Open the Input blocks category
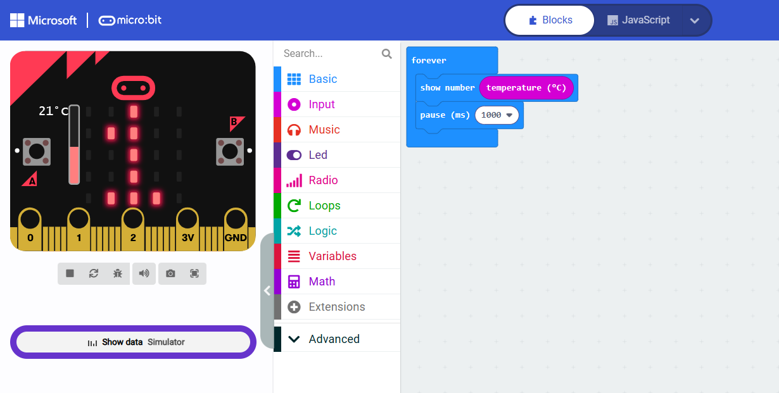Image resolution: width=779 pixels, height=393 pixels. pos(322,104)
